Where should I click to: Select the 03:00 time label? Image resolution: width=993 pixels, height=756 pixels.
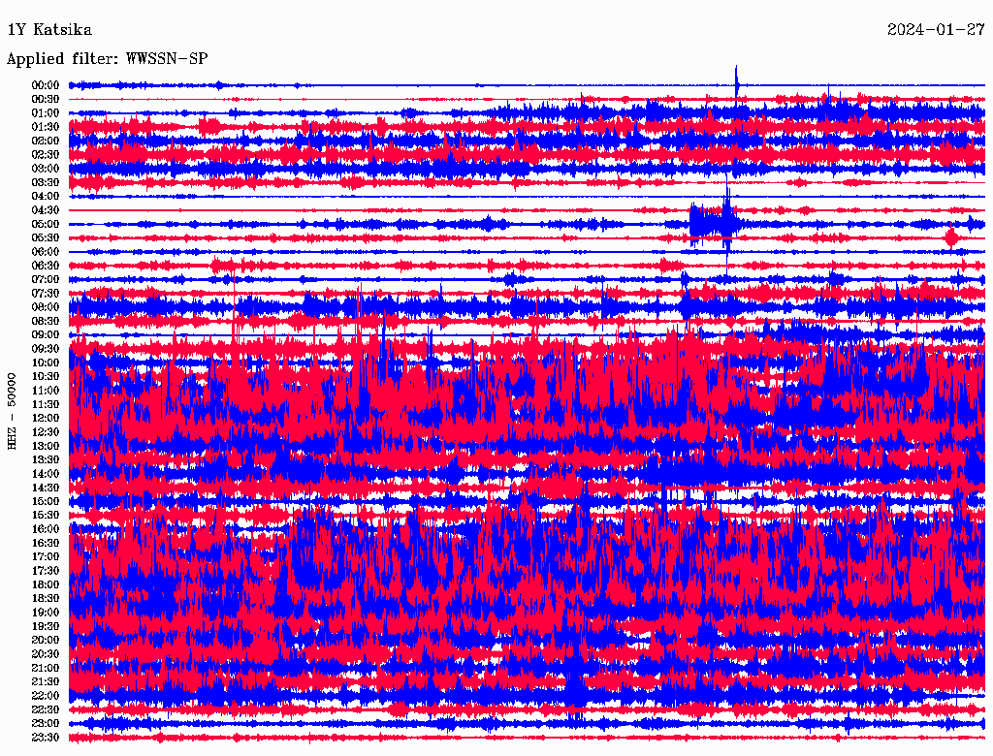click(x=46, y=169)
